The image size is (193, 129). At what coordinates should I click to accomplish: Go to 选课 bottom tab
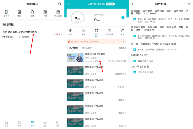(19, 123)
